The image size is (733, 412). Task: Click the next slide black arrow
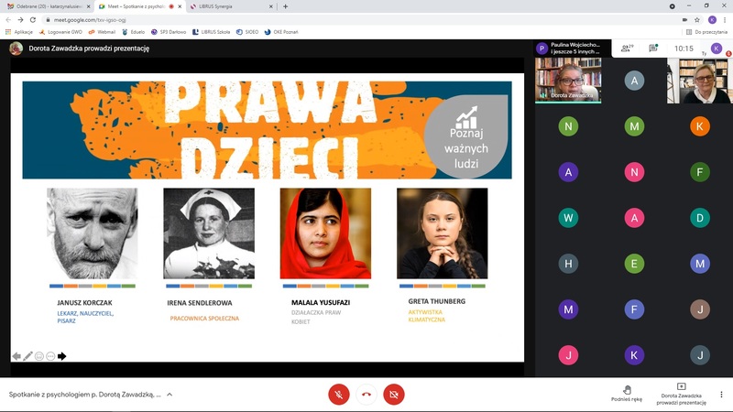62,356
